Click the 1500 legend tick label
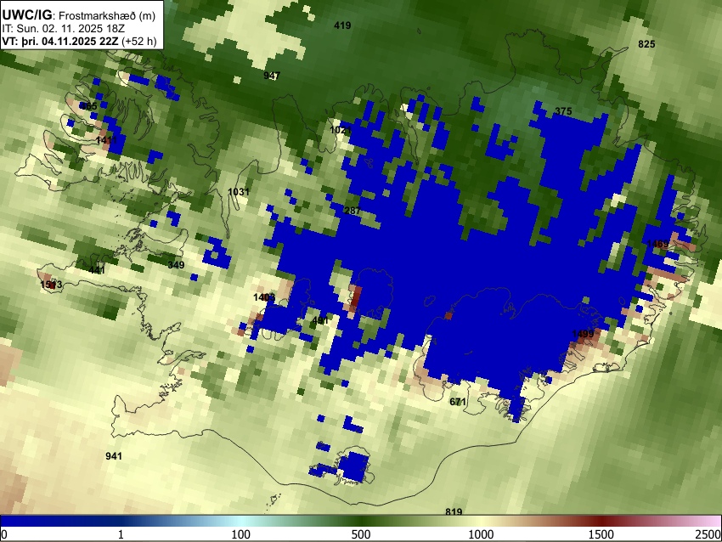Viewport: 722px width, 542px height. coord(601,534)
